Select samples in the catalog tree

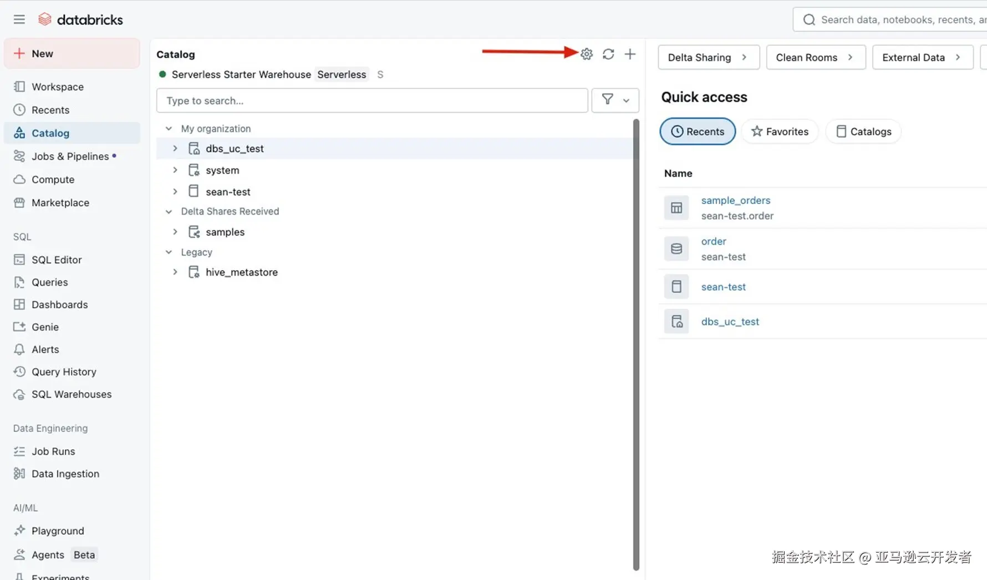tap(225, 232)
